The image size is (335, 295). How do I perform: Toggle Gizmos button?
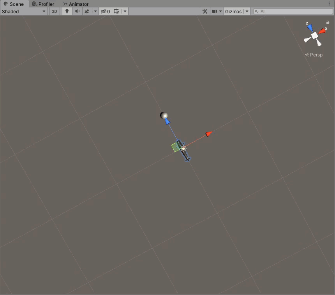coord(233,12)
